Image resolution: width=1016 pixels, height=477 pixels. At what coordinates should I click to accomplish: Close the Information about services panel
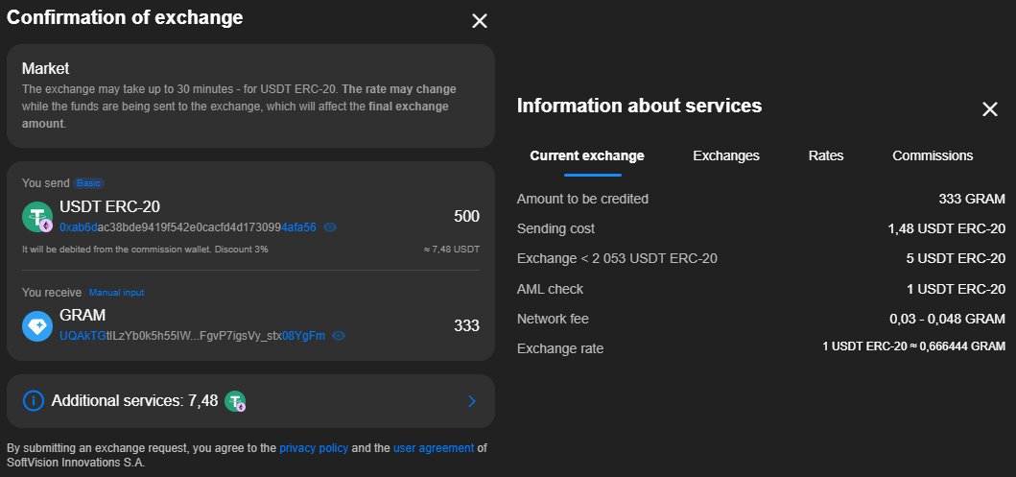coord(990,108)
